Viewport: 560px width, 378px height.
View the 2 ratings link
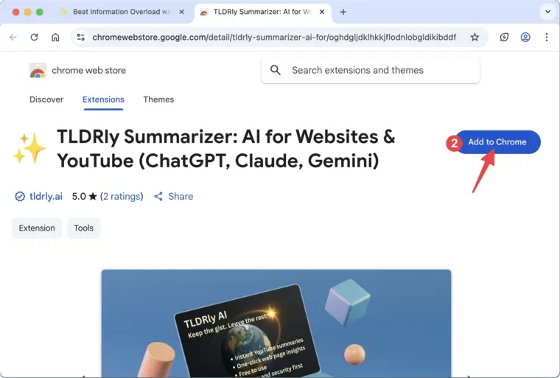click(x=122, y=196)
